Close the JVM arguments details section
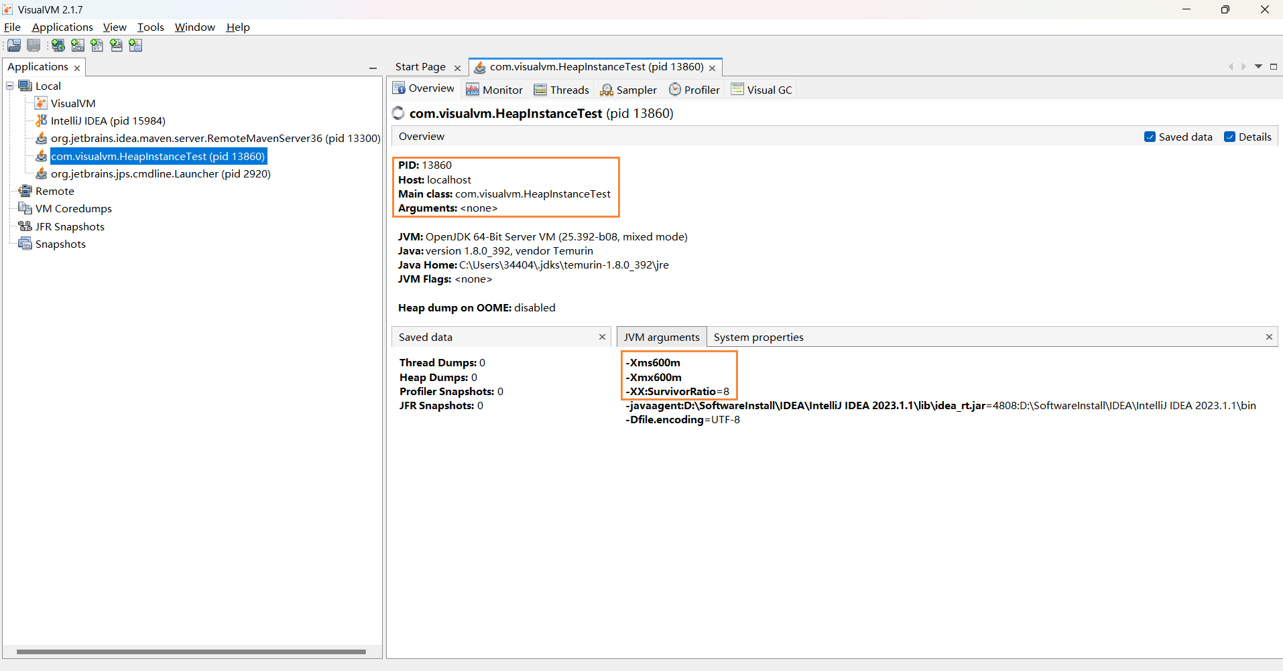 coord(1269,337)
